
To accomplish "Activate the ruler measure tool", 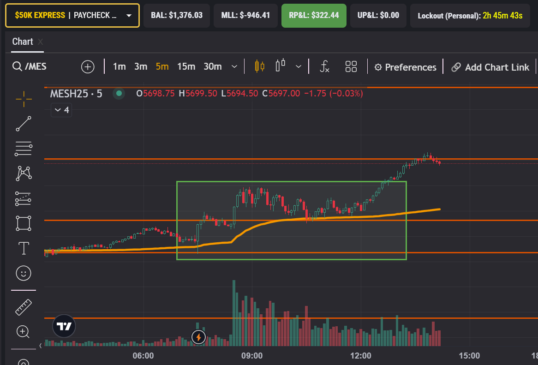I will pyautogui.click(x=24, y=307).
